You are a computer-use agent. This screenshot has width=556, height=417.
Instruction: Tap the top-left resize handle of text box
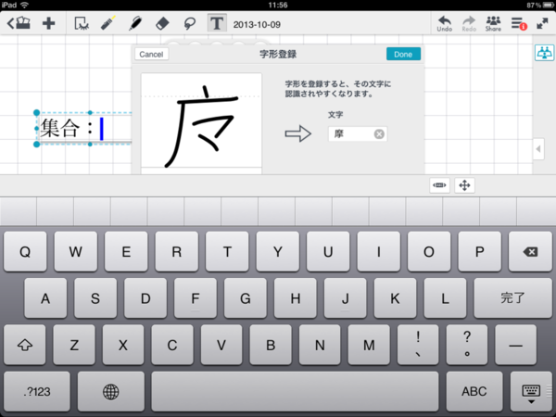click(x=36, y=113)
